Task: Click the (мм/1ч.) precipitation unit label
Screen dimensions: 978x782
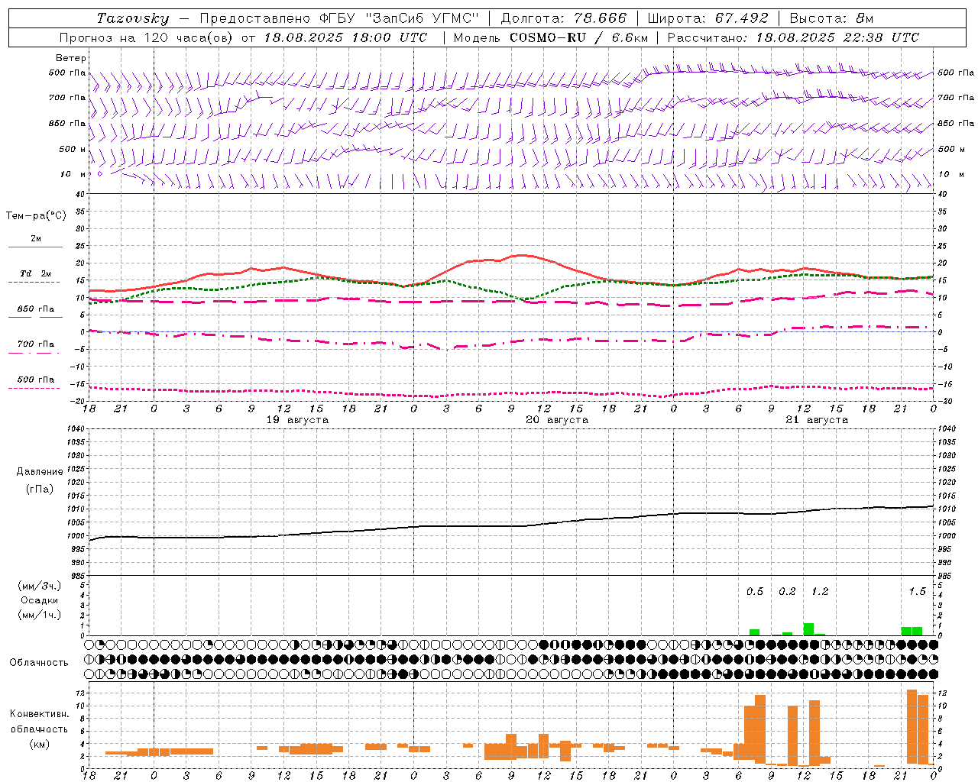Action: click(x=40, y=615)
